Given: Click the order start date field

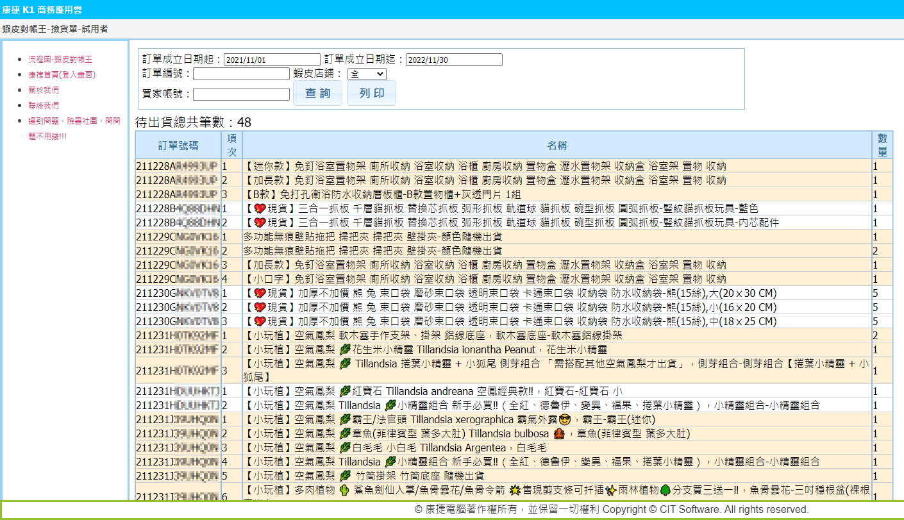Looking at the screenshot, I should (x=272, y=60).
